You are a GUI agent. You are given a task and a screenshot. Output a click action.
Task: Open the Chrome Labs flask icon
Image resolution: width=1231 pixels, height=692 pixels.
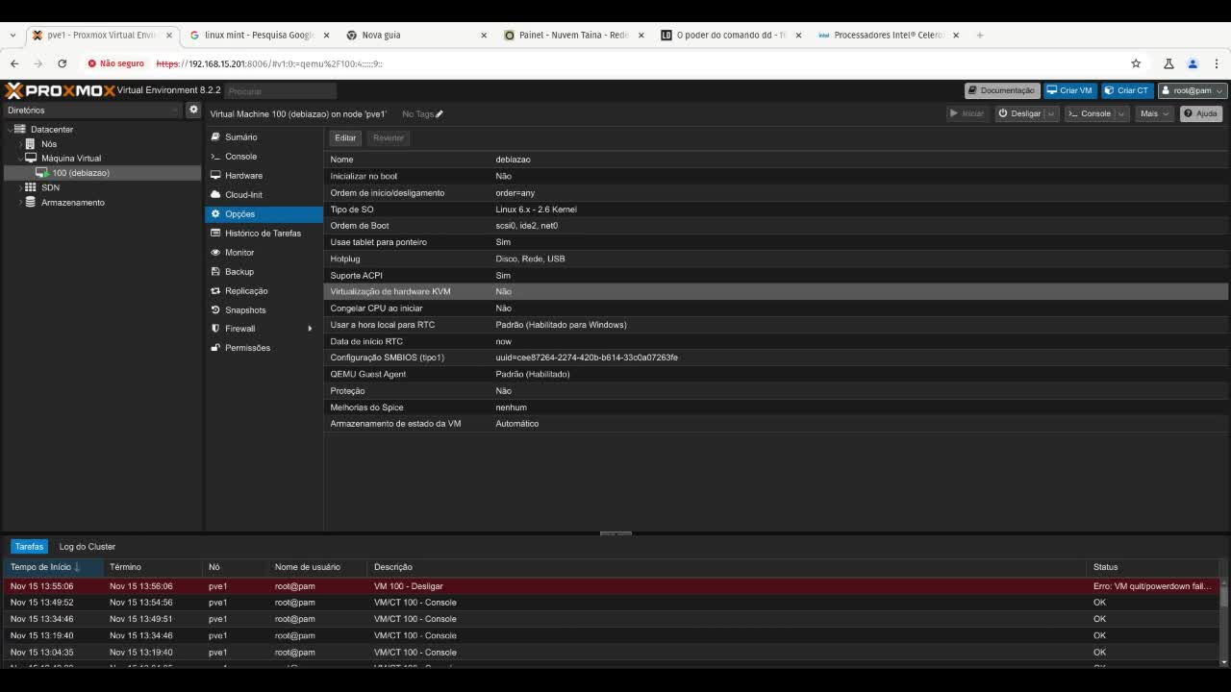click(x=1168, y=63)
